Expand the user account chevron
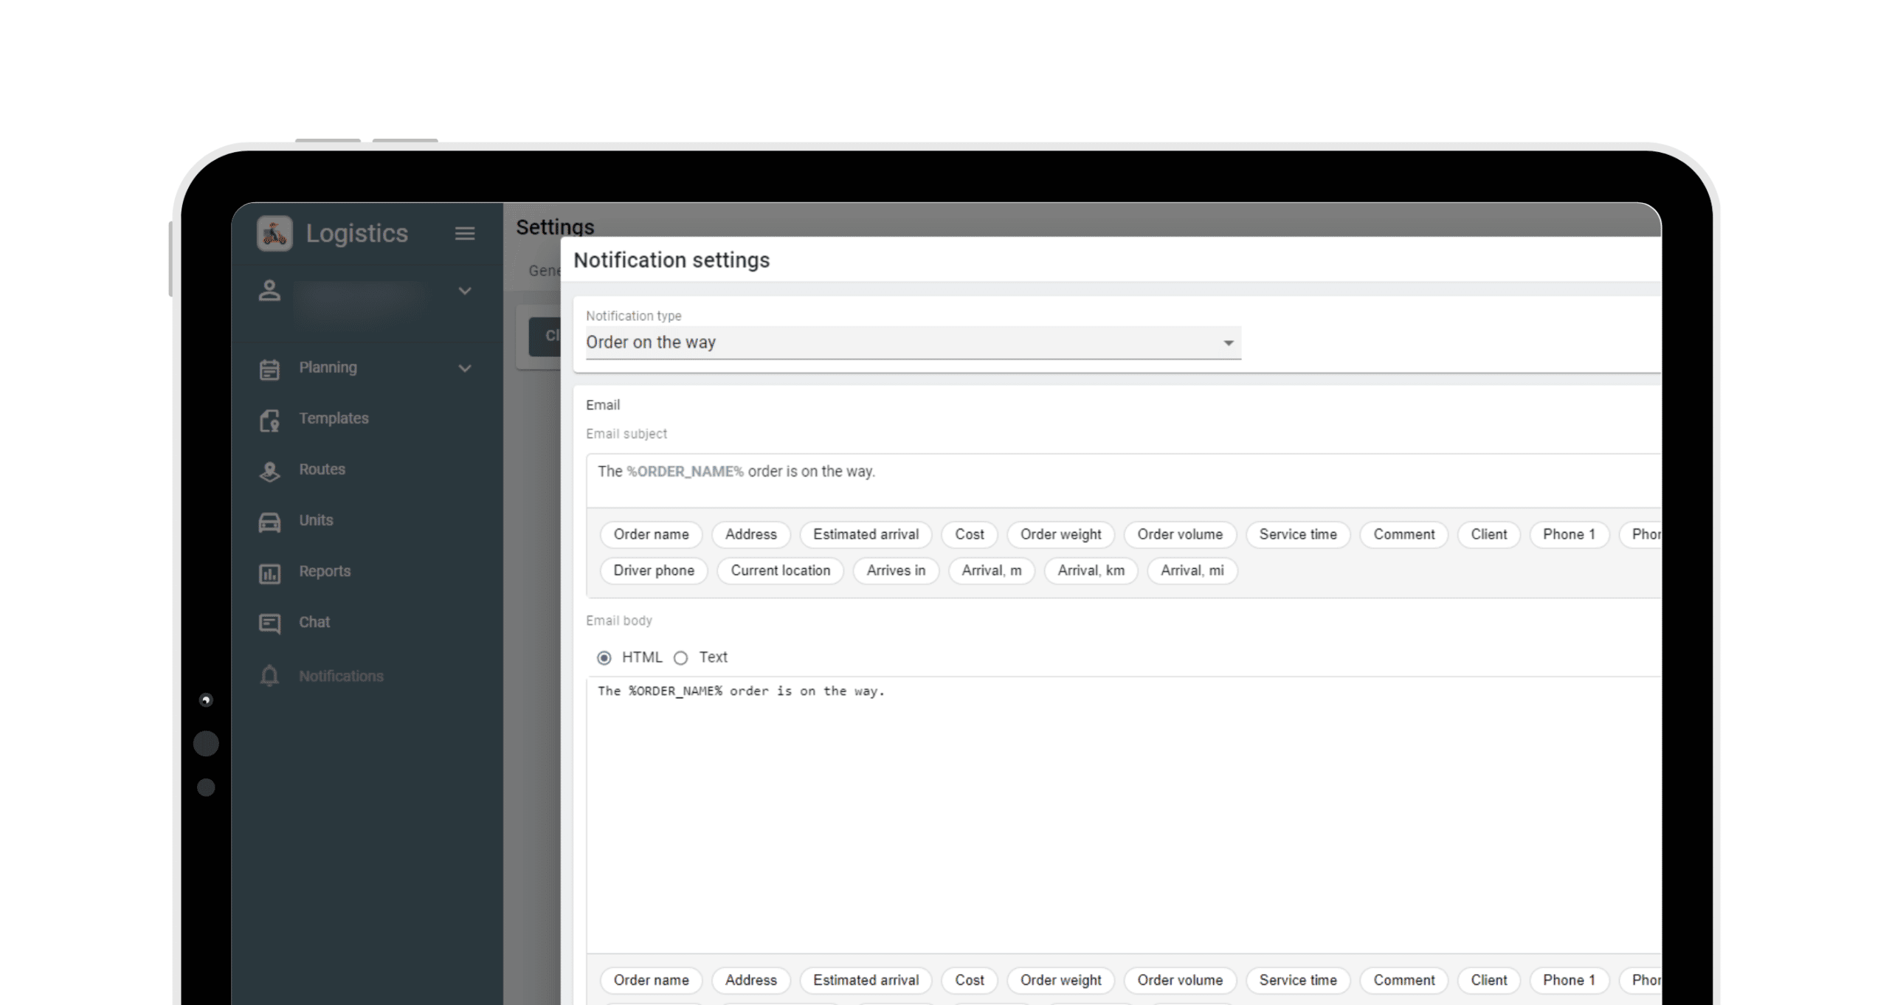 [x=464, y=291]
